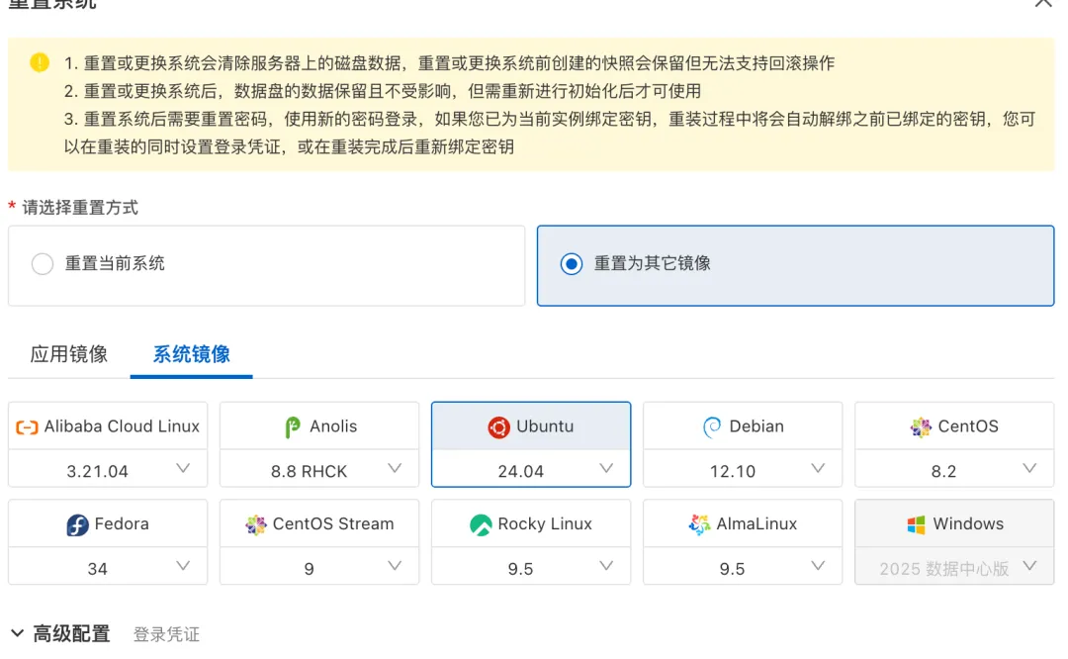Click the Anolis logo icon
Viewport: 1068px width, 659px height.
[x=293, y=427]
